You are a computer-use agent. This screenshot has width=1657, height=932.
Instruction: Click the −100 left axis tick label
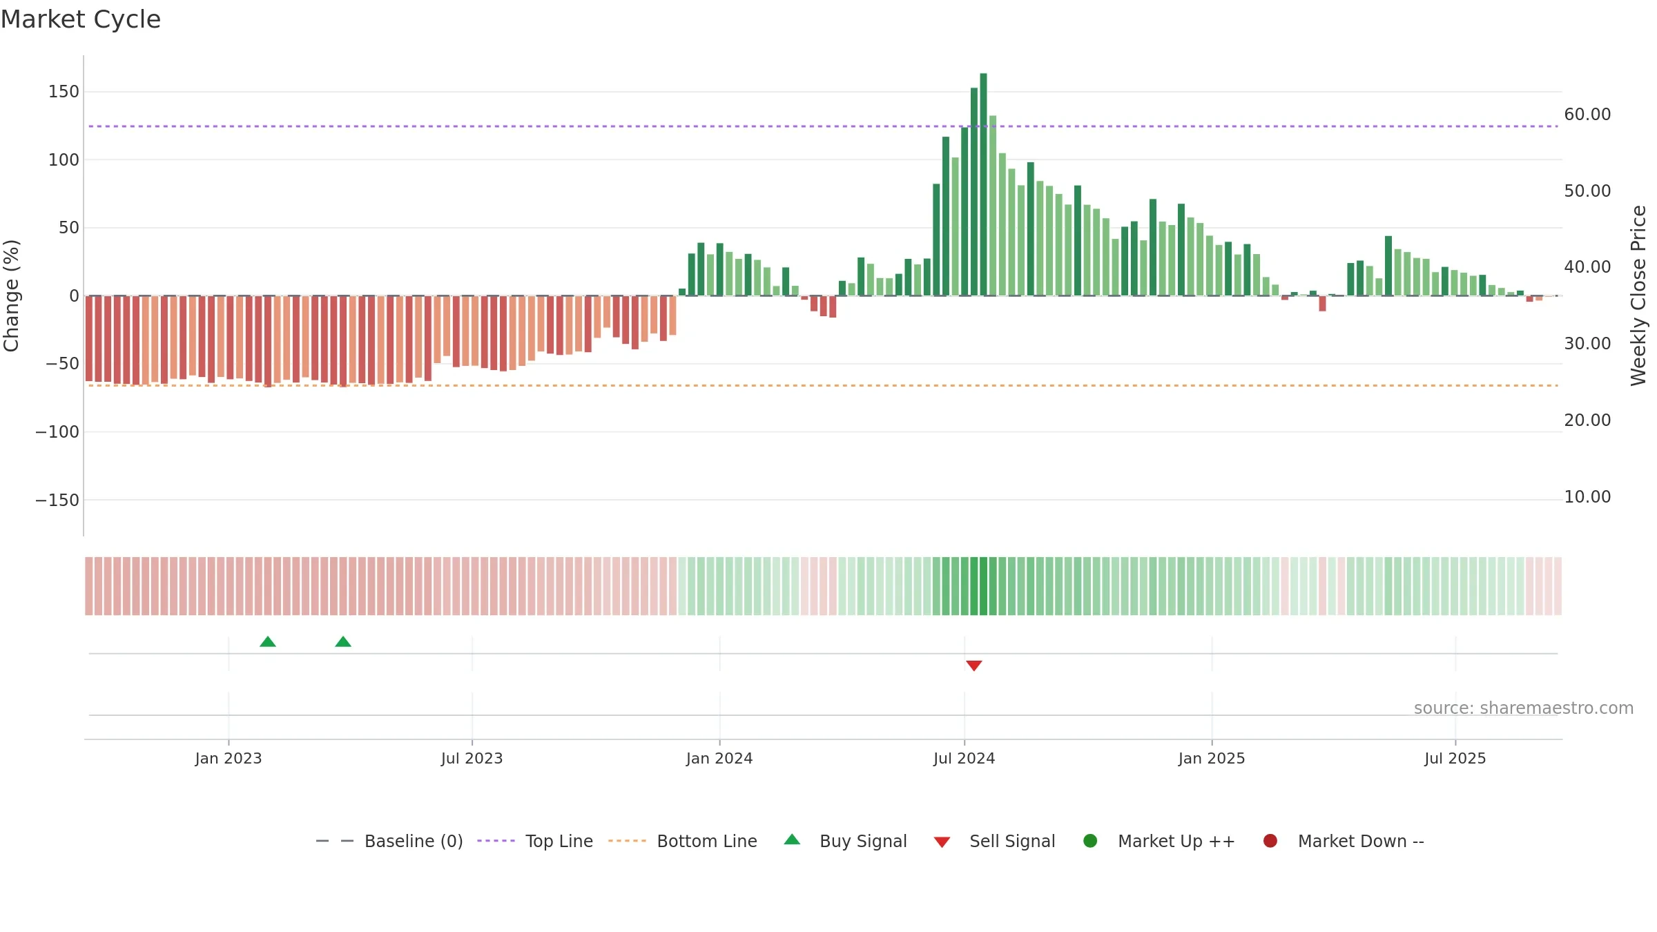click(57, 432)
